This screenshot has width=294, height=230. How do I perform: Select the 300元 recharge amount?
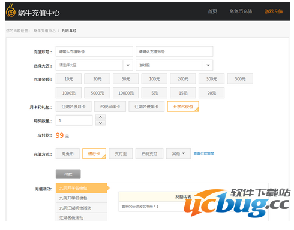tap(212, 79)
